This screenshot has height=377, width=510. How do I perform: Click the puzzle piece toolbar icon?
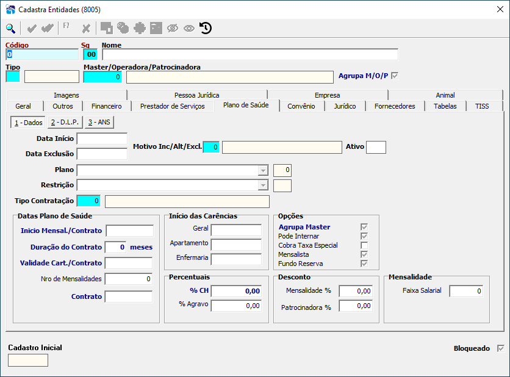coord(140,28)
